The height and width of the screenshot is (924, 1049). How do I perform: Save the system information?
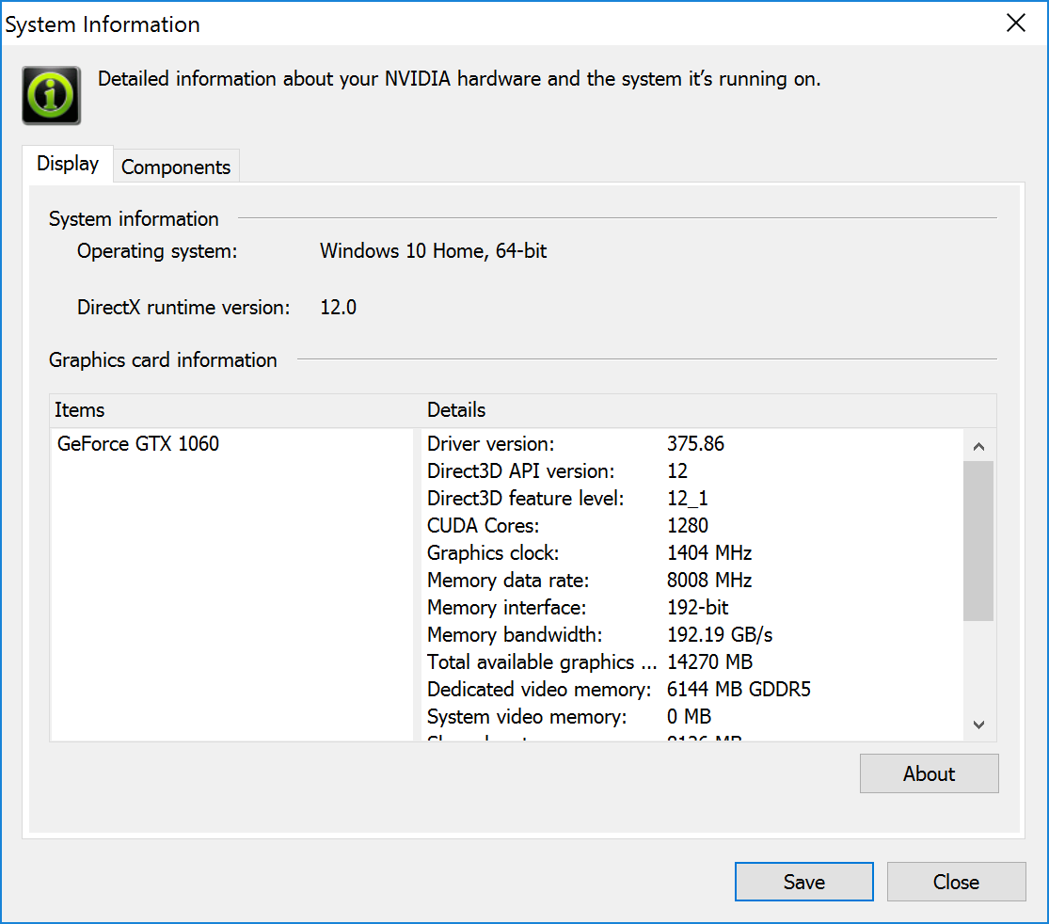click(803, 881)
